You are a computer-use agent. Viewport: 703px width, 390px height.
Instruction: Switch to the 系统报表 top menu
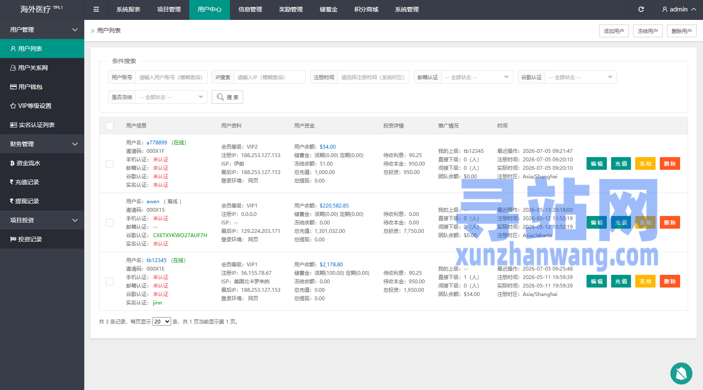point(128,9)
